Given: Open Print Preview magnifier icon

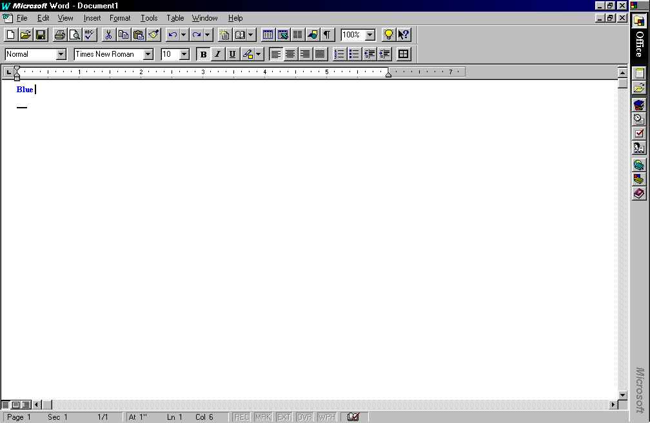Looking at the screenshot, I should pyautogui.click(x=75, y=35).
